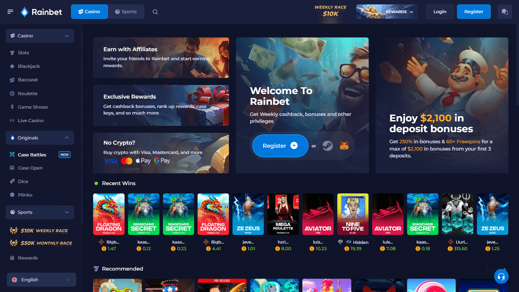519x292 pixels.
Task: Click the header Register button
Action: coord(474,12)
